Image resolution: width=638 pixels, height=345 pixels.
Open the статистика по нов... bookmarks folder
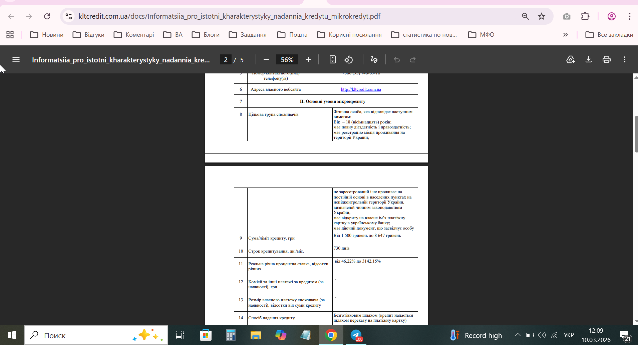[424, 35]
